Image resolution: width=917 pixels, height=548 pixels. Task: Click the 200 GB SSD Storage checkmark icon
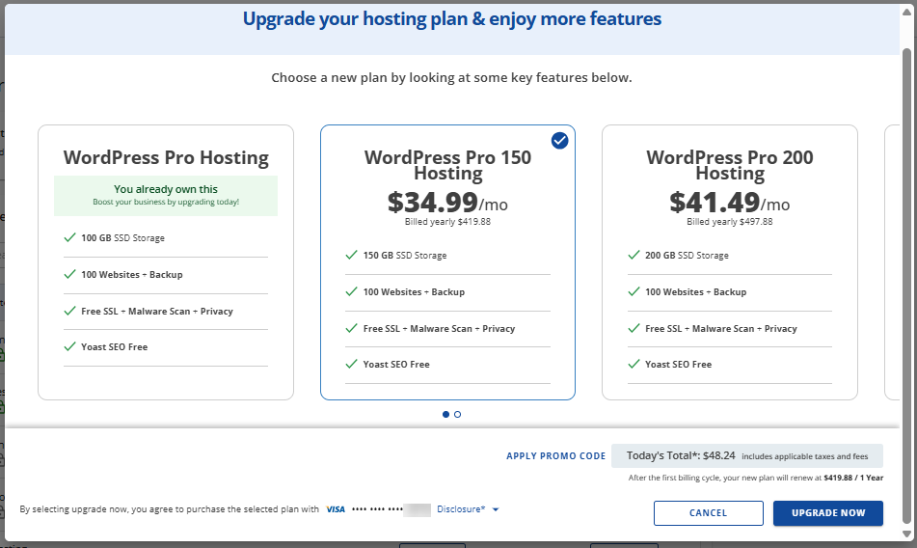coord(634,256)
